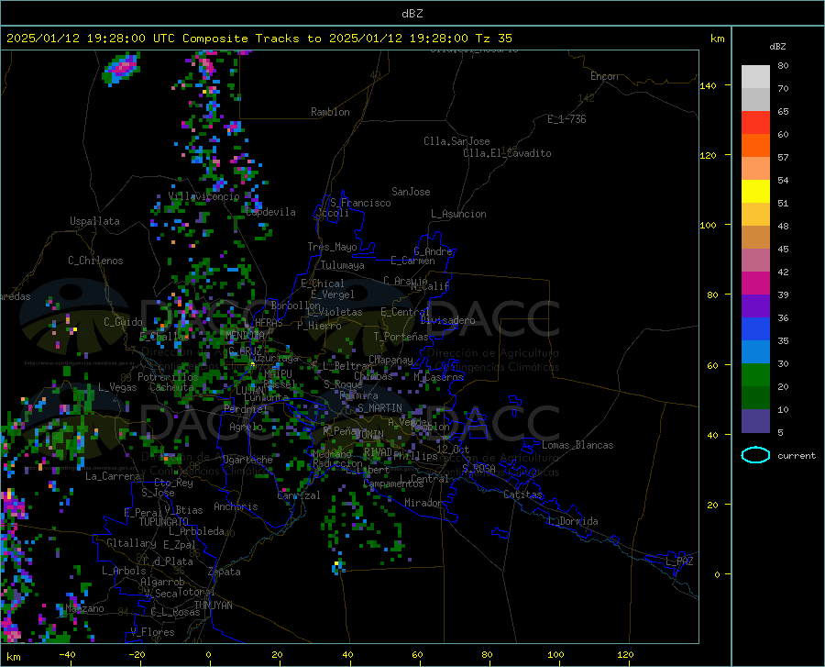Click the 'Divisadero' map label
Image resolution: width=825 pixels, height=667 pixels.
[447, 320]
